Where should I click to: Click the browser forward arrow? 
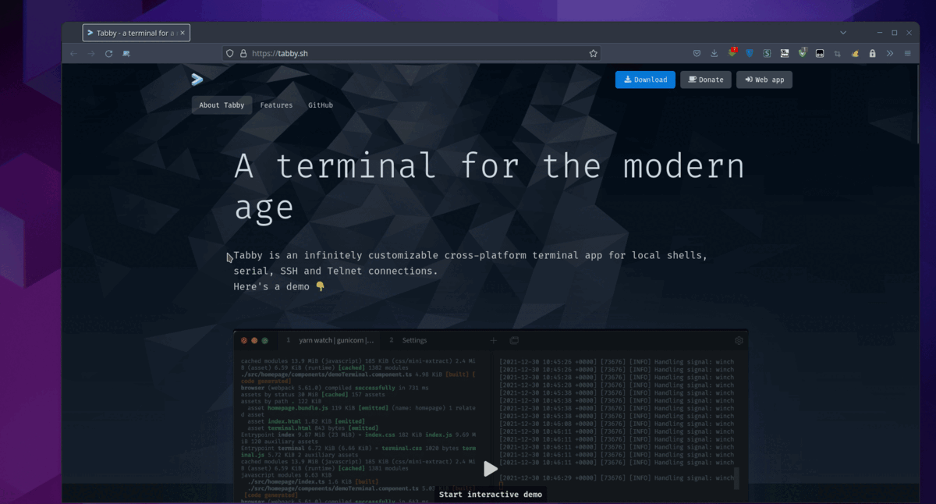pyautogui.click(x=91, y=53)
